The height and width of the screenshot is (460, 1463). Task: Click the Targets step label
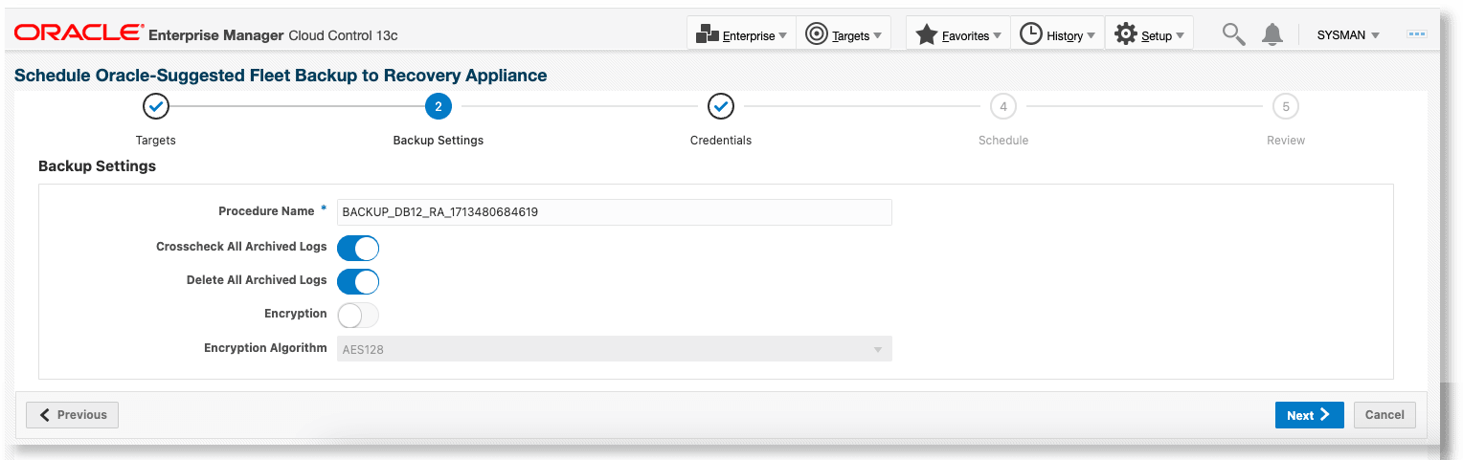coord(156,141)
